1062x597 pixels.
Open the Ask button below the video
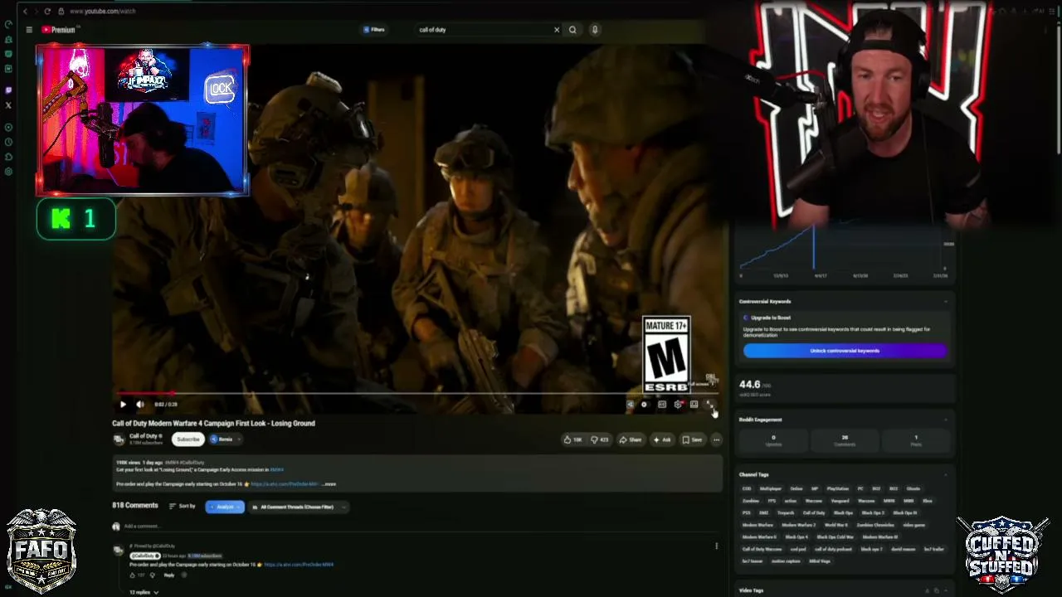(x=662, y=439)
